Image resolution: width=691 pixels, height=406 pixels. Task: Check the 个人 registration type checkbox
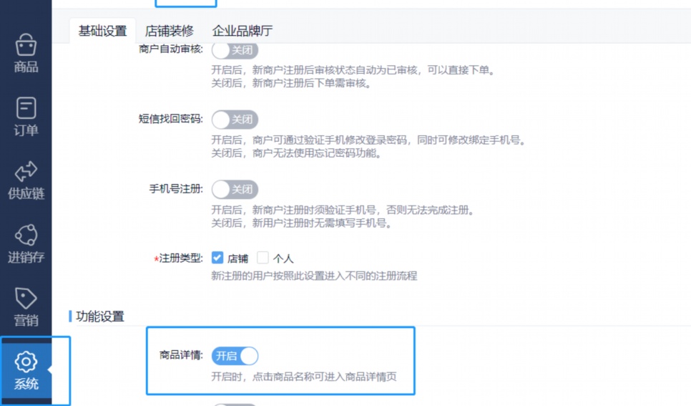coord(263,258)
